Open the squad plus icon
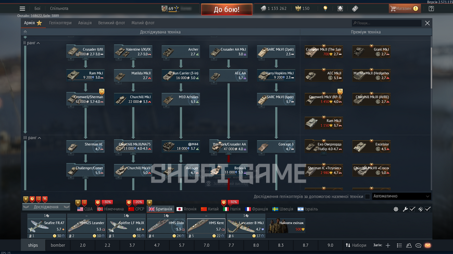The width and height of the screenshot is (453, 254). (388, 245)
